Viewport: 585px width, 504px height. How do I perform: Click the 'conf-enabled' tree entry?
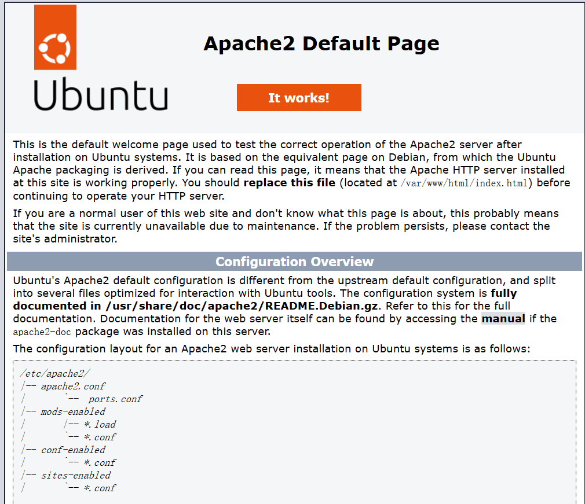click(x=73, y=450)
